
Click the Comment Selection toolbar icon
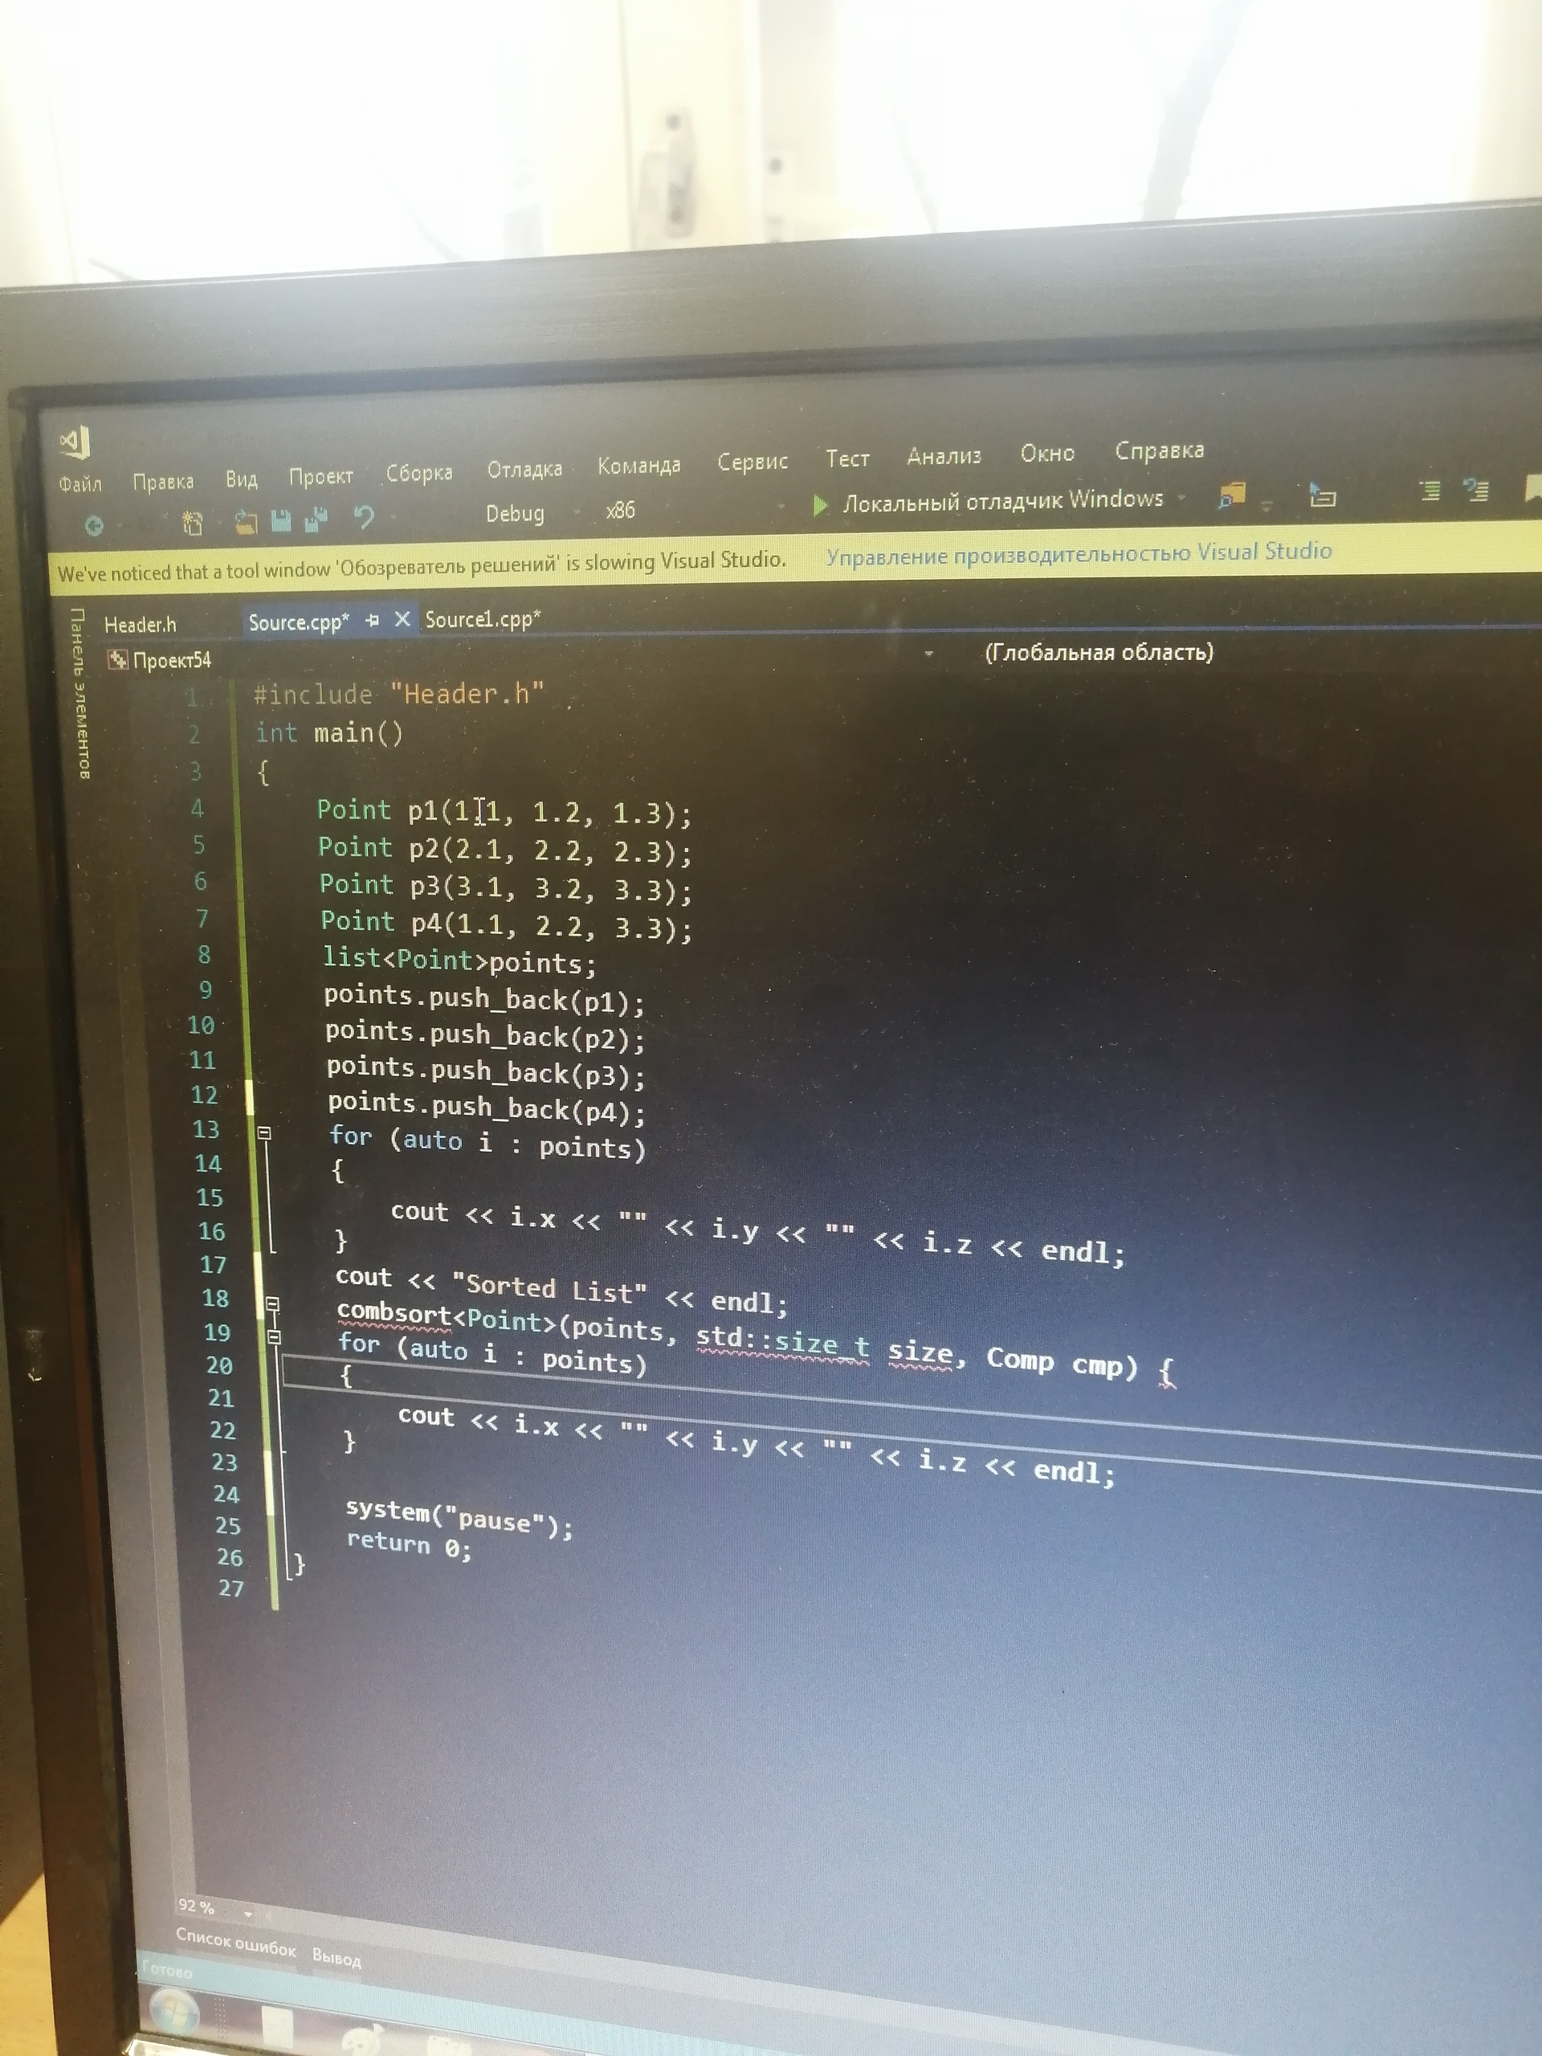click(x=1476, y=489)
